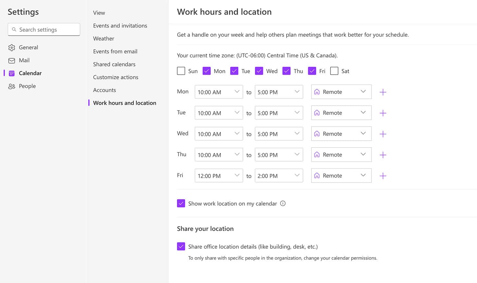This screenshot has width=477, height=283.
Task: Add a second time slot for Friday
Action: (383, 176)
